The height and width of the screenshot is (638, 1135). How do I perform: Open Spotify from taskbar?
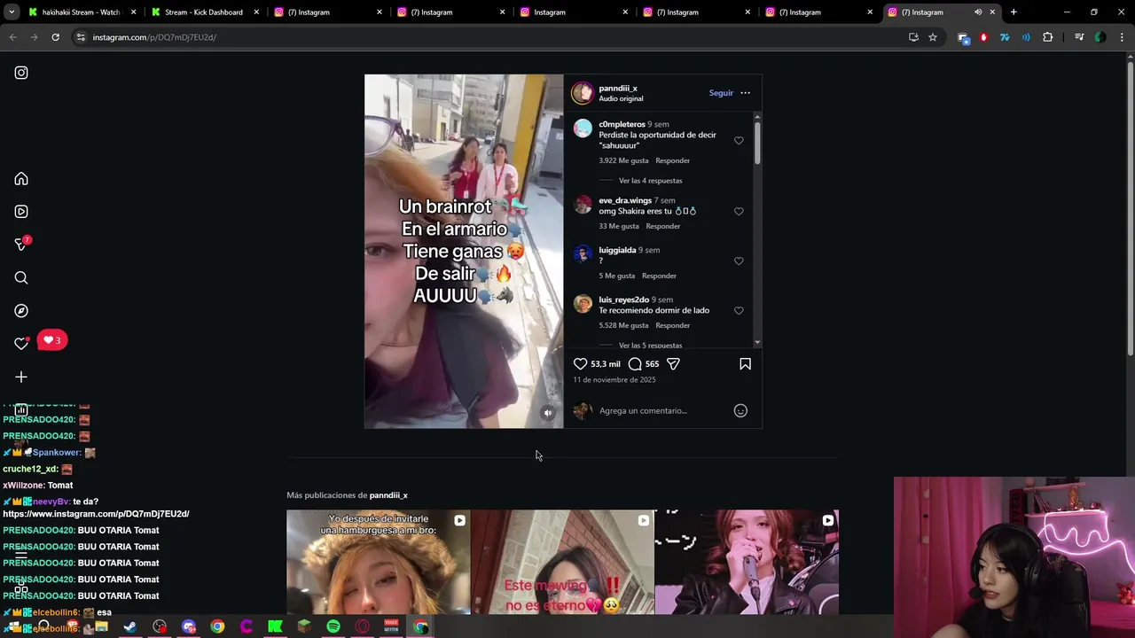[333, 626]
